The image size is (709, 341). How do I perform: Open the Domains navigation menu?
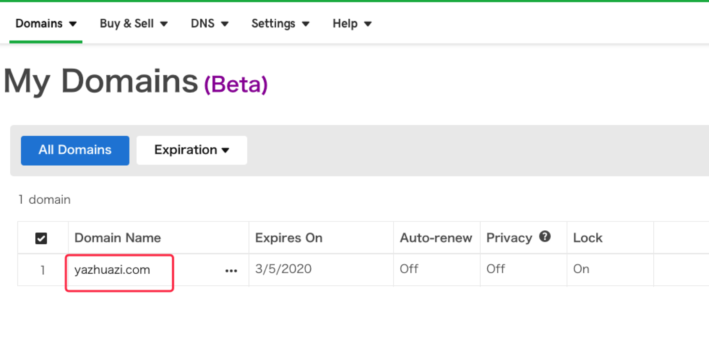click(46, 24)
